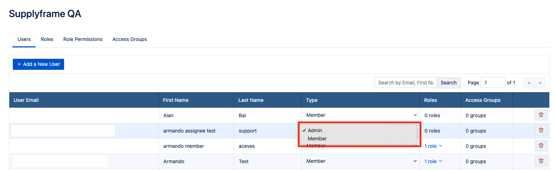Select the Users tab

[24, 39]
